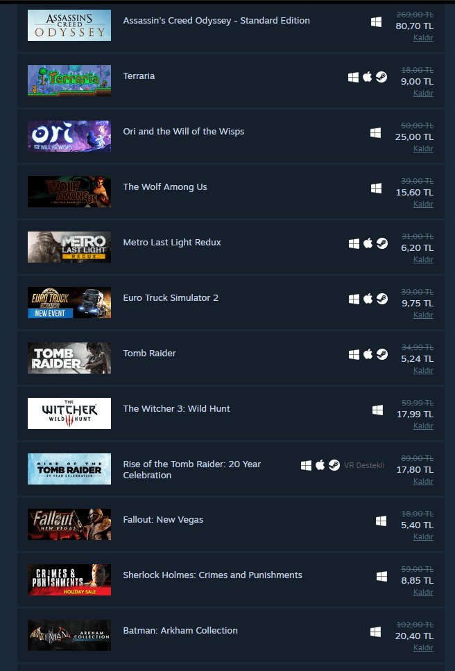
Task: Open the Fallout: New Vegas title link
Action: coord(163,519)
